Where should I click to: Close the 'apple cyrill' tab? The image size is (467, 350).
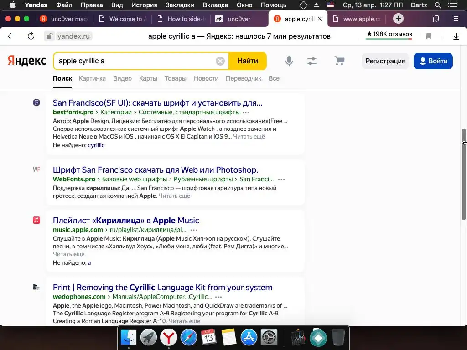pos(320,19)
